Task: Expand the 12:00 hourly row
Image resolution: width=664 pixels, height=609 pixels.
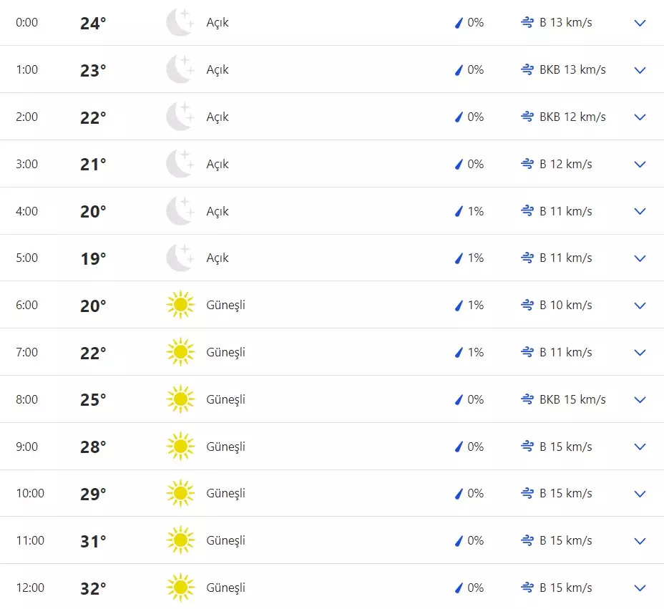Action: point(640,588)
